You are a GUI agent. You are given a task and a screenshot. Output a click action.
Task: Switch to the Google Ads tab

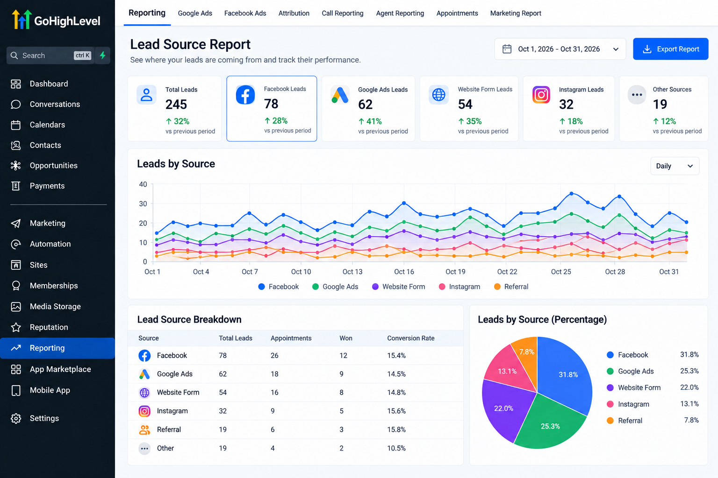195,13
